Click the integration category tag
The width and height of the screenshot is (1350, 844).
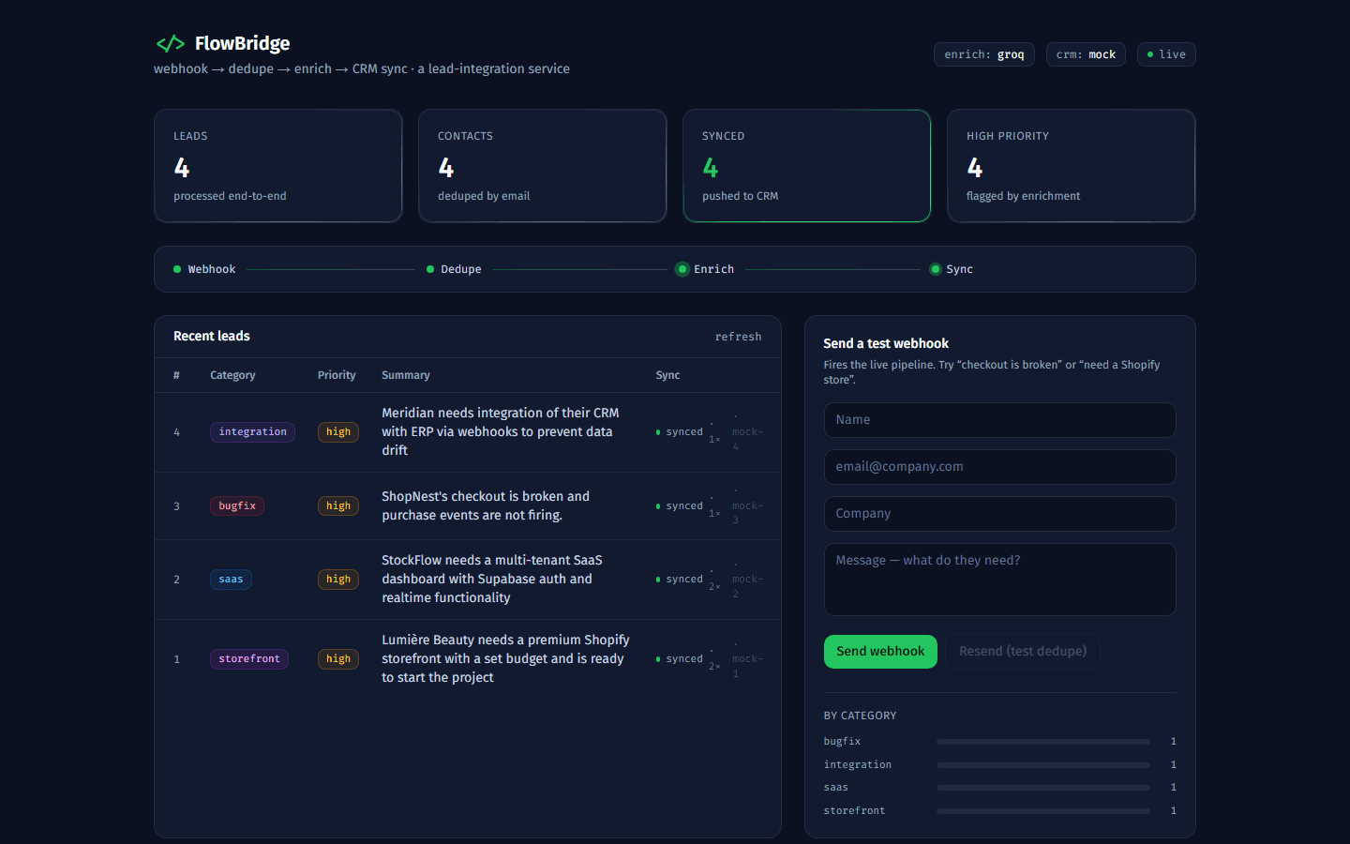coord(252,432)
